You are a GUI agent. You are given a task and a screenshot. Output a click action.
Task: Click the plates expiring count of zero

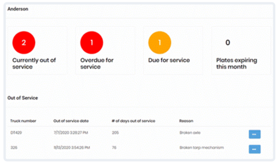pyautogui.click(x=228, y=43)
